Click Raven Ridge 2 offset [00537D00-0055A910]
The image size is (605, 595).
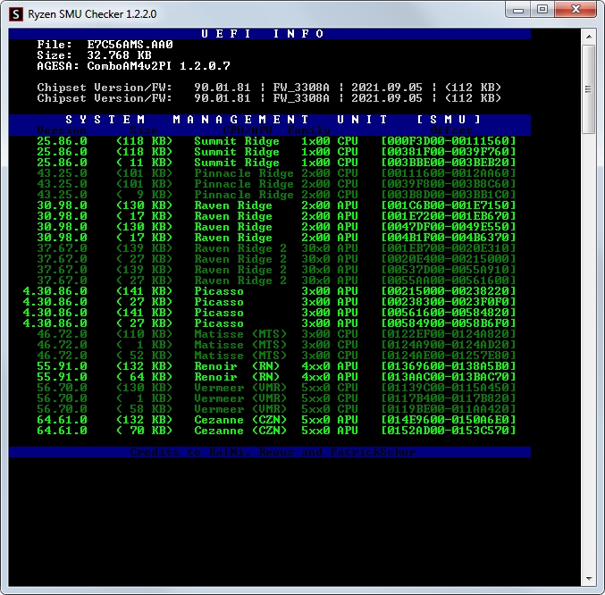coord(449,270)
